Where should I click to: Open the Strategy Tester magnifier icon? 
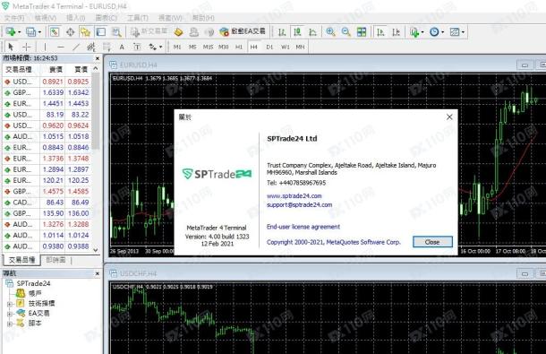(x=116, y=32)
